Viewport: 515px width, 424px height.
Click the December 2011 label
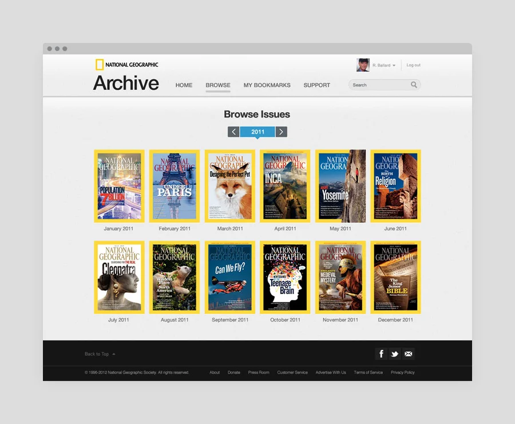[x=395, y=320]
